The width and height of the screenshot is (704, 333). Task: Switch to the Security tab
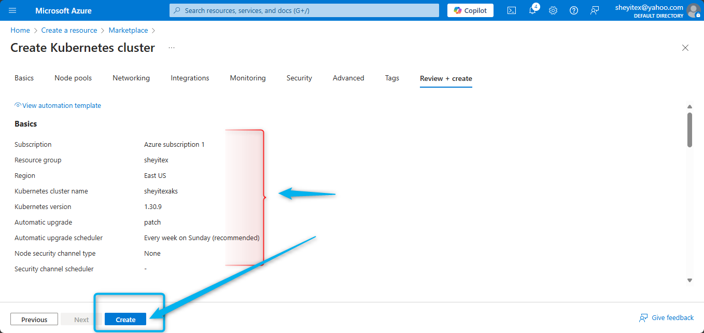(299, 78)
